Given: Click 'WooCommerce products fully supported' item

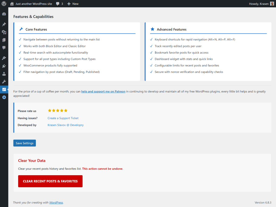Looking at the screenshot, I should pos(50,65).
